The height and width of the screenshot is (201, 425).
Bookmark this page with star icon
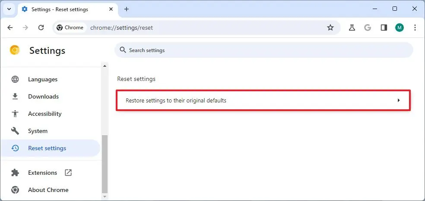coord(330,28)
